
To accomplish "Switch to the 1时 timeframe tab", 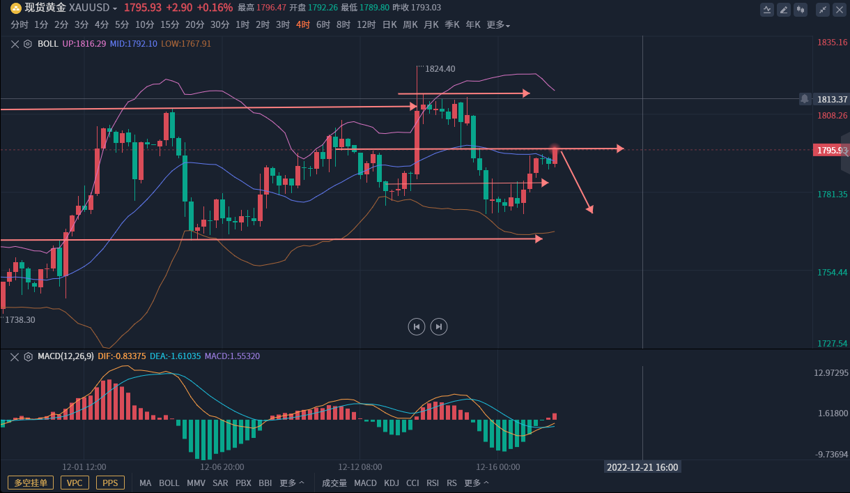I will pos(242,25).
